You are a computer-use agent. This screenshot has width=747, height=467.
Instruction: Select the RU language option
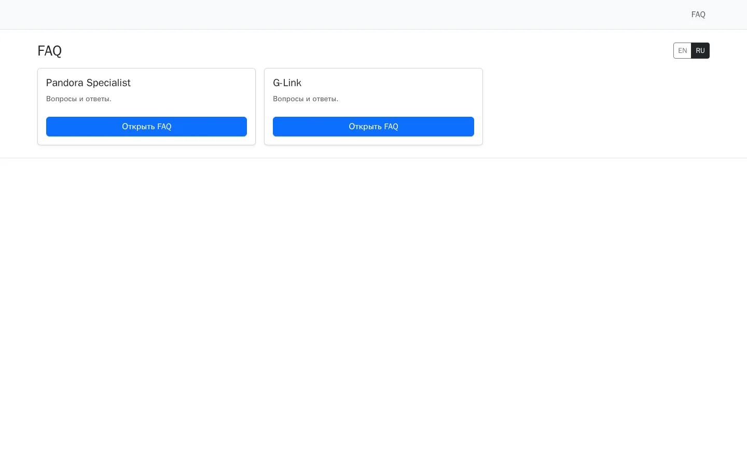(700, 50)
